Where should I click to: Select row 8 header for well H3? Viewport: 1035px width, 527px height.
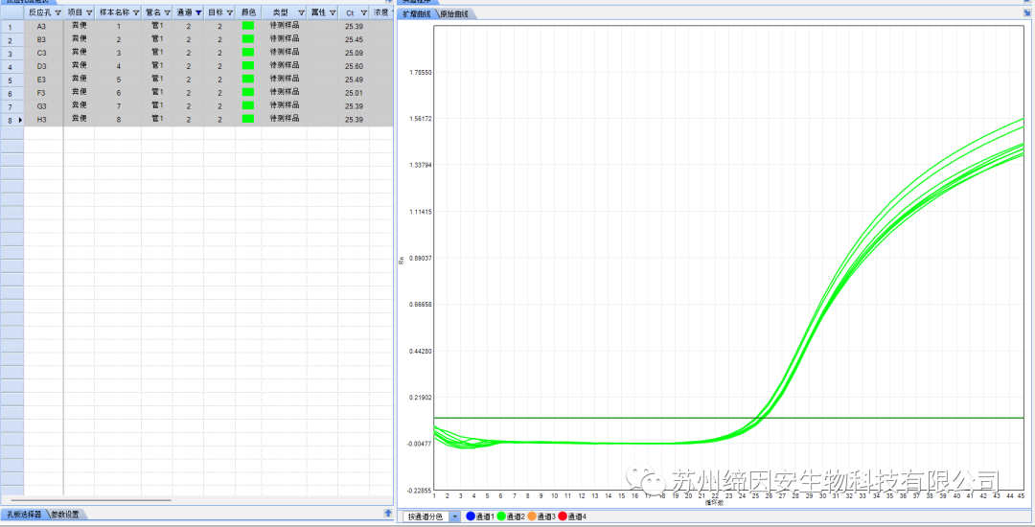pos(11,120)
